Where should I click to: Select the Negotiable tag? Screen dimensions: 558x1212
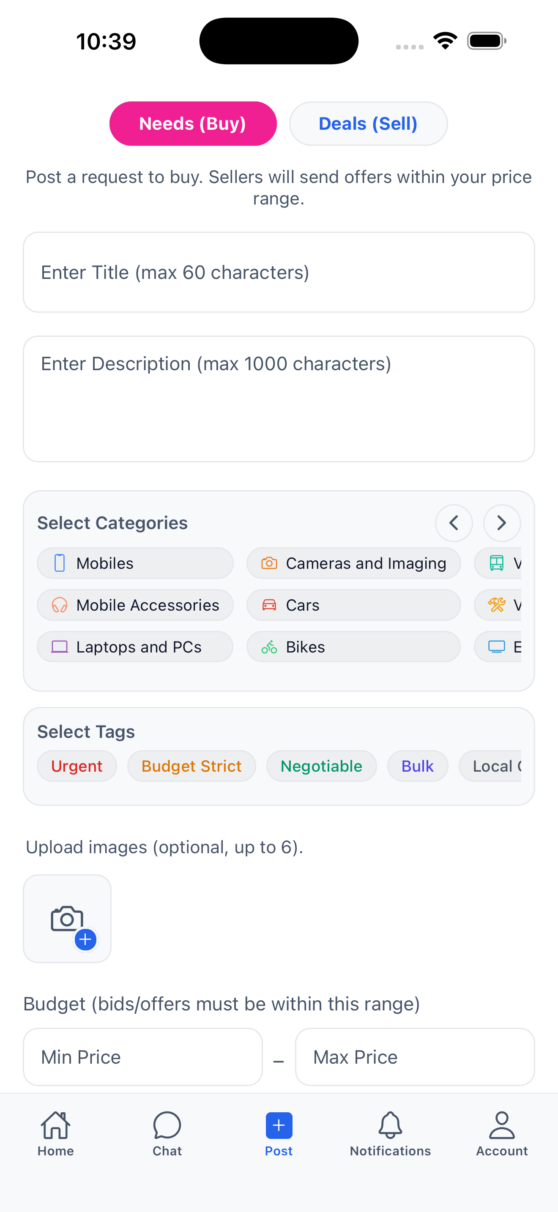click(x=321, y=766)
